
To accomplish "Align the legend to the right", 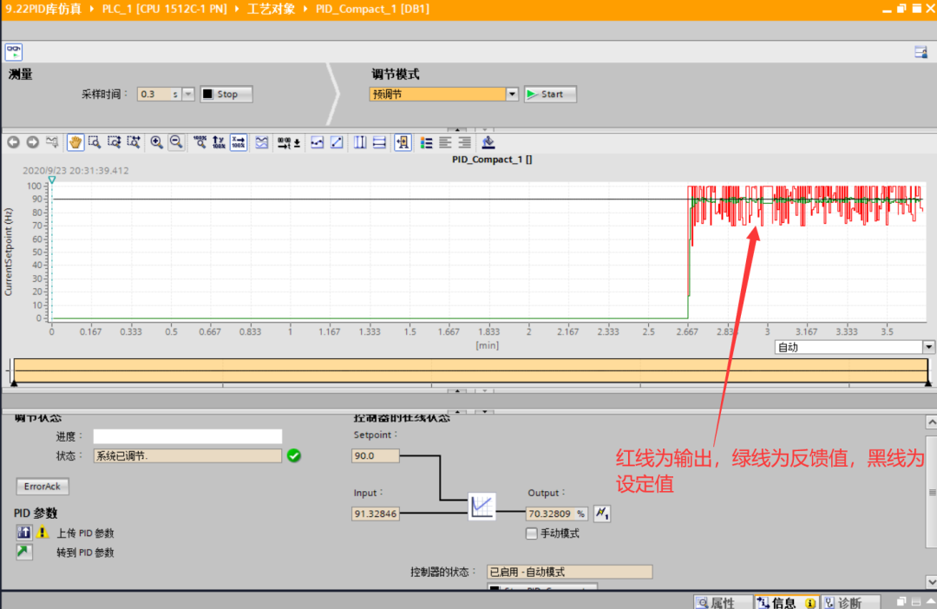I will point(464,142).
